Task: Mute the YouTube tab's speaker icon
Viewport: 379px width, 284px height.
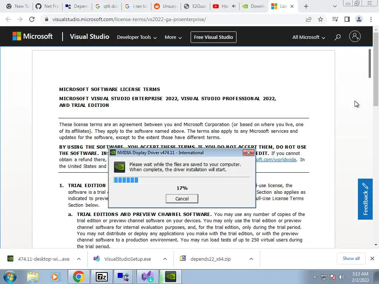Action: (x=234, y=6)
